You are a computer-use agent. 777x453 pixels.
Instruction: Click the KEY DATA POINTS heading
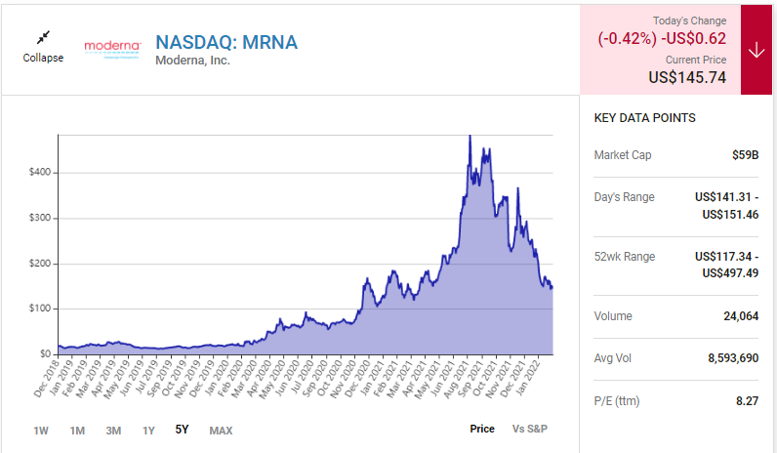pyautogui.click(x=644, y=118)
